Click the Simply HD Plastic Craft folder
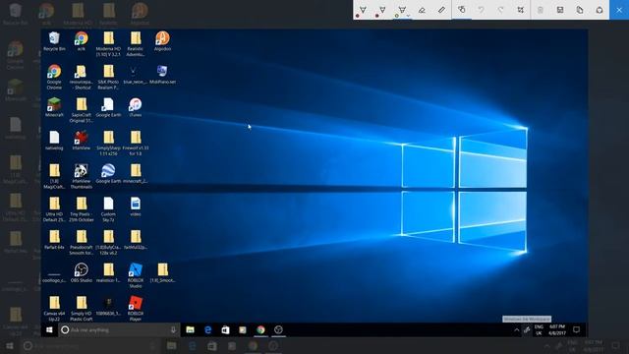The height and width of the screenshot is (354, 629). click(x=81, y=308)
